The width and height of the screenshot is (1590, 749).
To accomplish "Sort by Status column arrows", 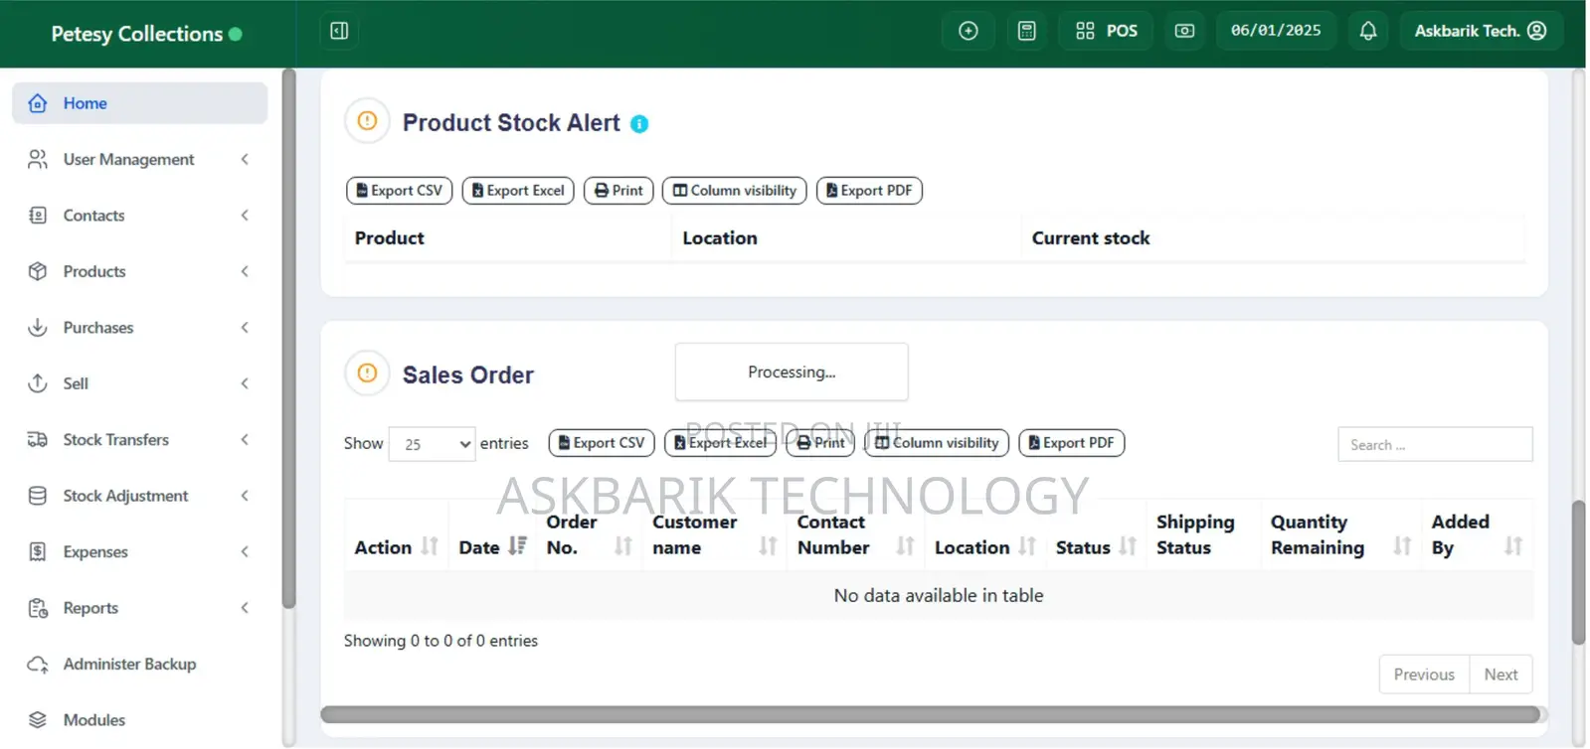I will pyautogui.click(x=1128, y=546).
